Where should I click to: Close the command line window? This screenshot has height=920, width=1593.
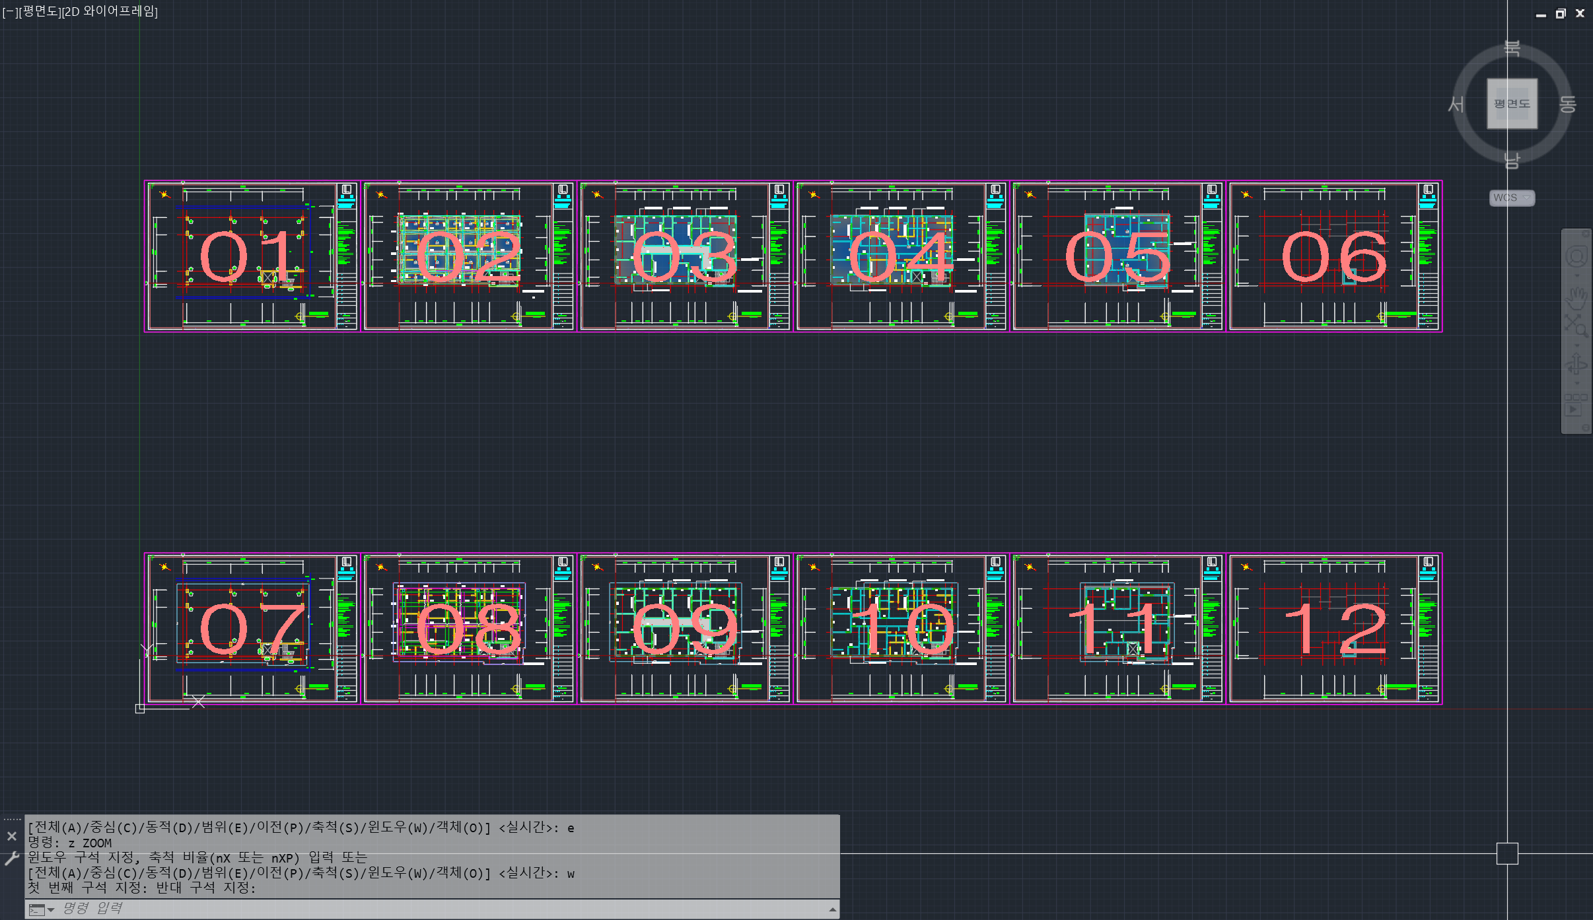tap(11, 836)
